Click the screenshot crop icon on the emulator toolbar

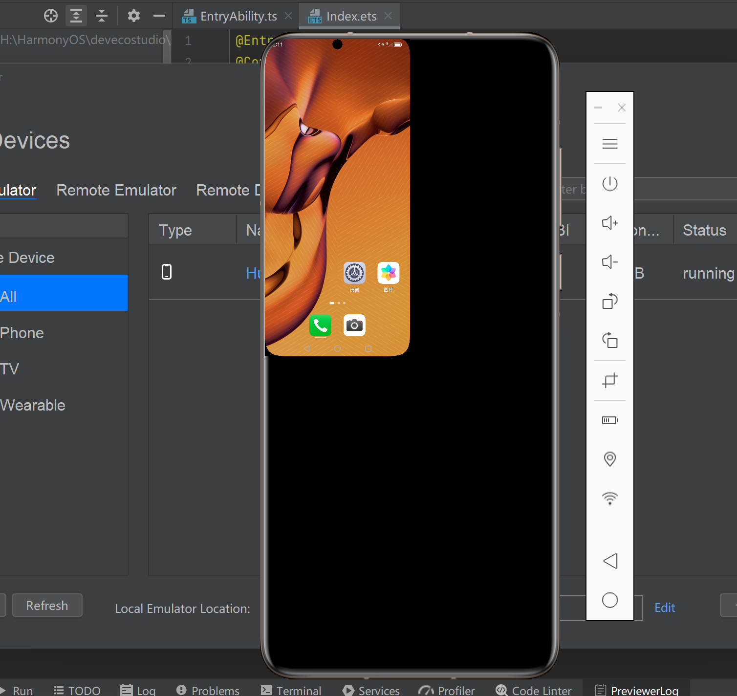pyautogui.click(x=610, y=380)
